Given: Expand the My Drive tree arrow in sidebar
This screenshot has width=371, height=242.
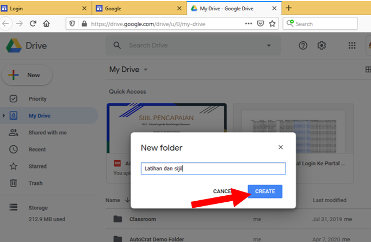Looking at the screenshot, I should click(4, 116).
